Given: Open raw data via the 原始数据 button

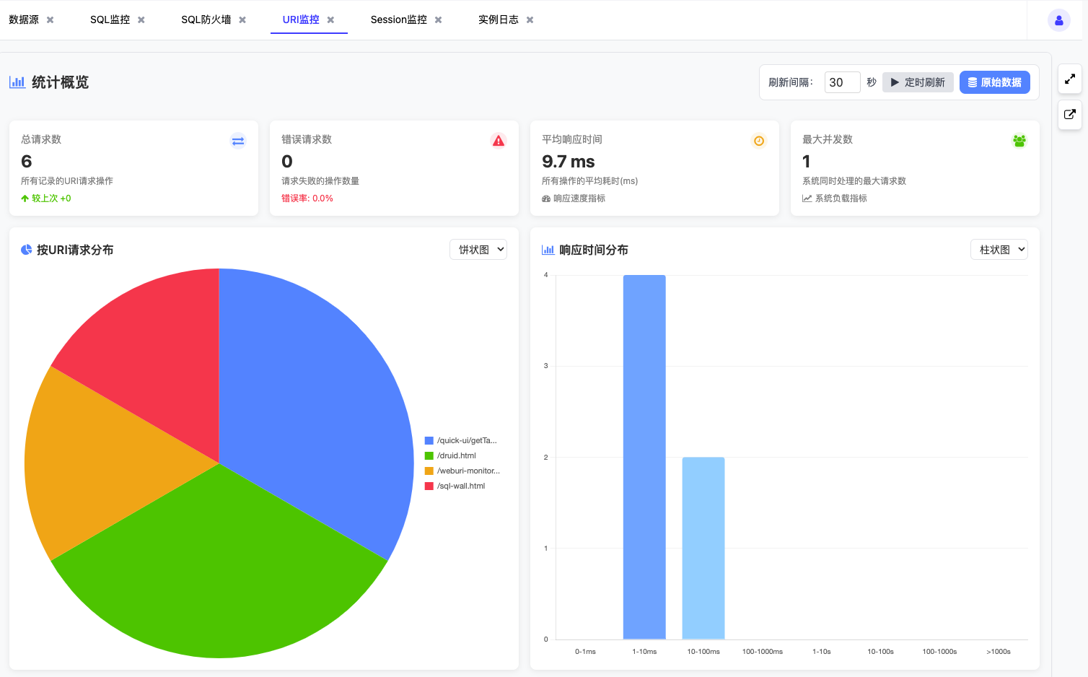Looking at the screenshot, I should (x=995, y=82).
